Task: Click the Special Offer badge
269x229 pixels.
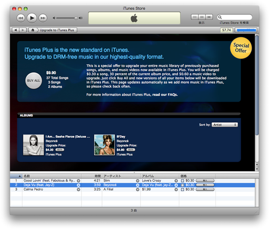Action: [241, 48]
